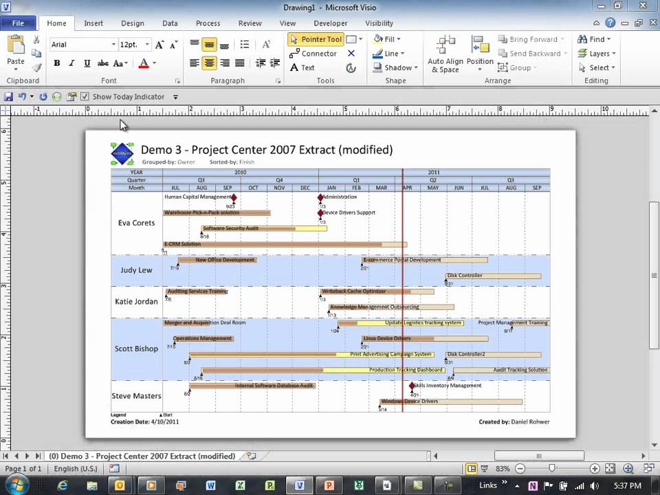Select the Pointer Tool button
The width and height of the screenshot is (660, 495).
click(x=316, y=39)
